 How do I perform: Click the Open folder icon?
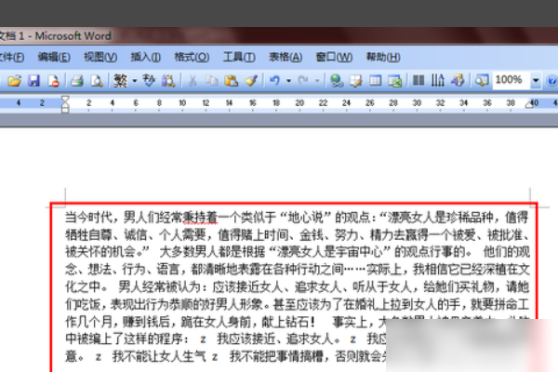pyautogui.click(x=14, y=81)
